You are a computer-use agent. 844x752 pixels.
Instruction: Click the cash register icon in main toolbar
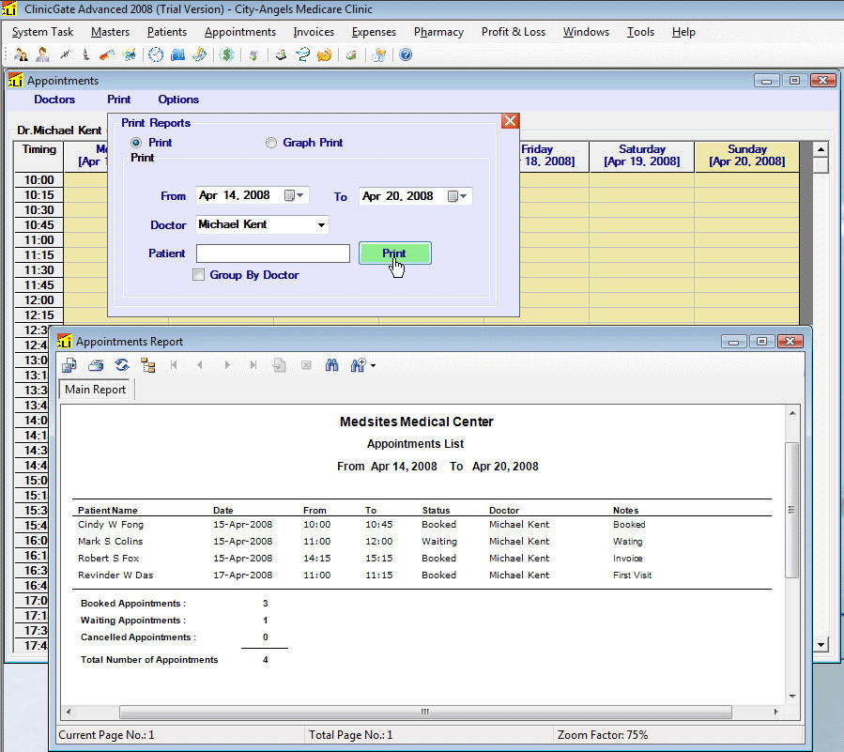281,54
